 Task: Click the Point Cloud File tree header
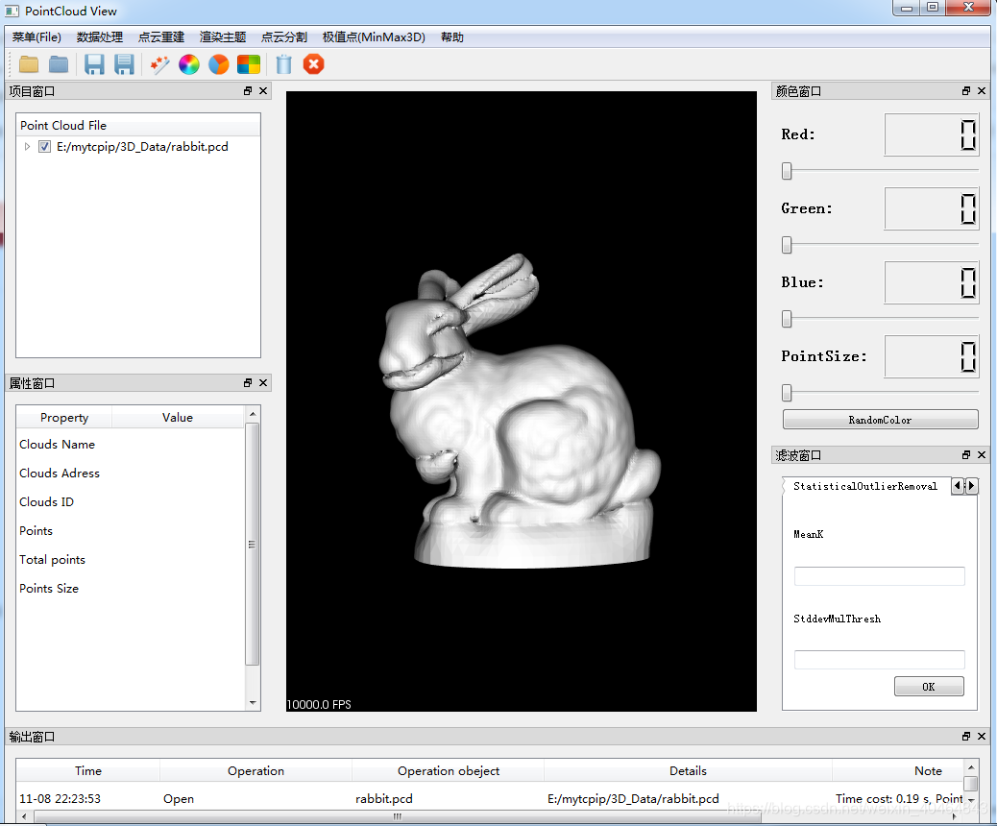coord(138,125)
